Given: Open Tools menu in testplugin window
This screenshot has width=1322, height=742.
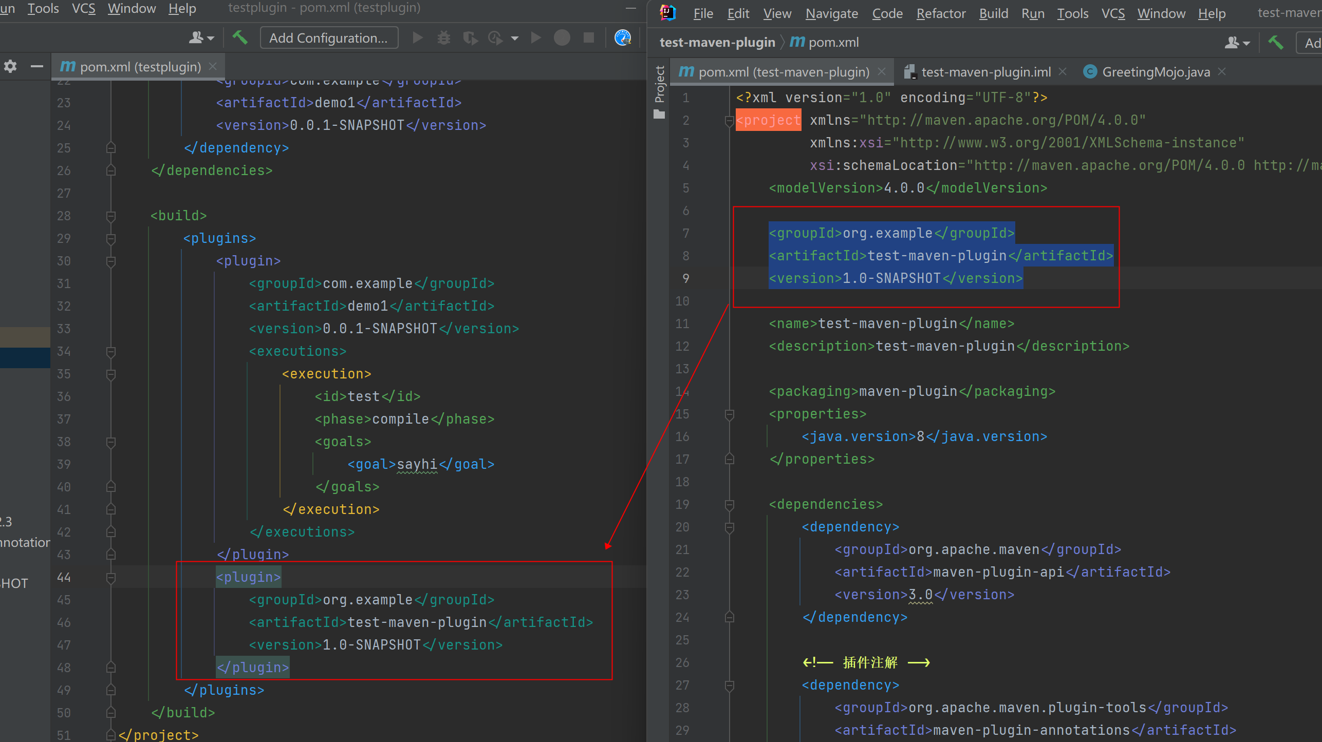Looking at the screenshot, I should pyautogui.click(x=43, y=8).
